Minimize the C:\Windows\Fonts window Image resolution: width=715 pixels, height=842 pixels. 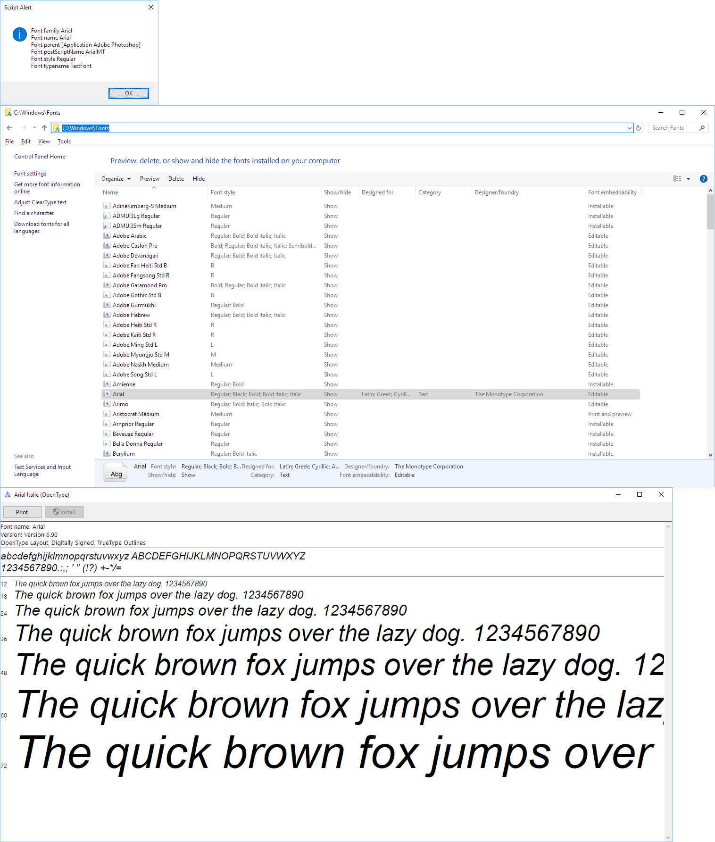[x=661, y=112]
